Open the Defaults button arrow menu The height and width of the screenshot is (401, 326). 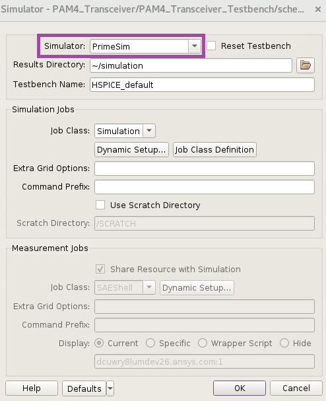tap(110, 388)
